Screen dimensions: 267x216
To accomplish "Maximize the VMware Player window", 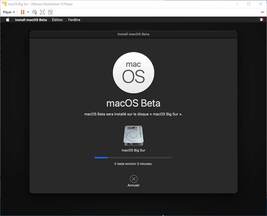I will [249, 4].
